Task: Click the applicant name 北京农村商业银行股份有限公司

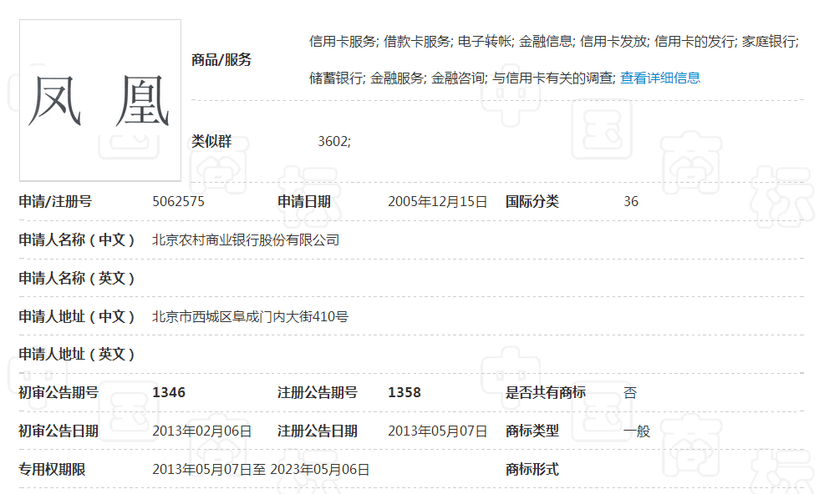Action: tap(246, 239)
